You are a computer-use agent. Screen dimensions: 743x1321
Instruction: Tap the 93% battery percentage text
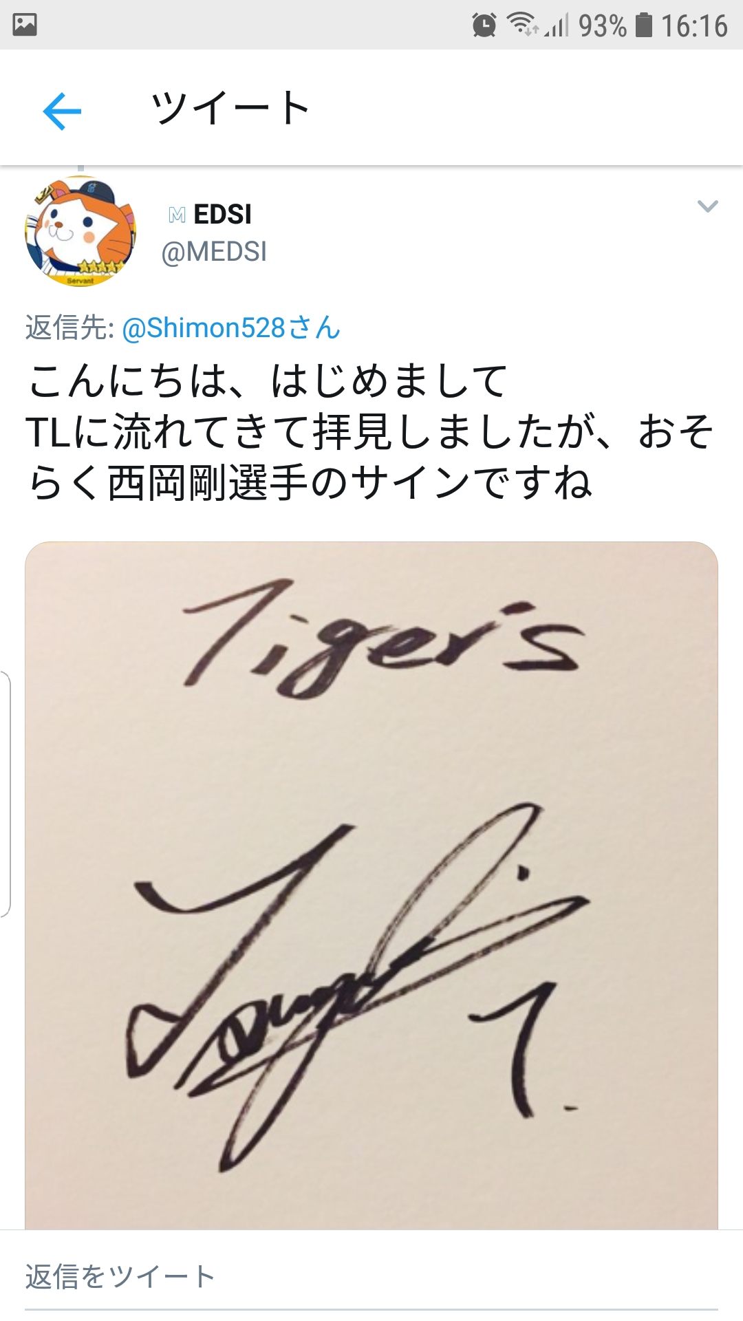click(603, 25)
